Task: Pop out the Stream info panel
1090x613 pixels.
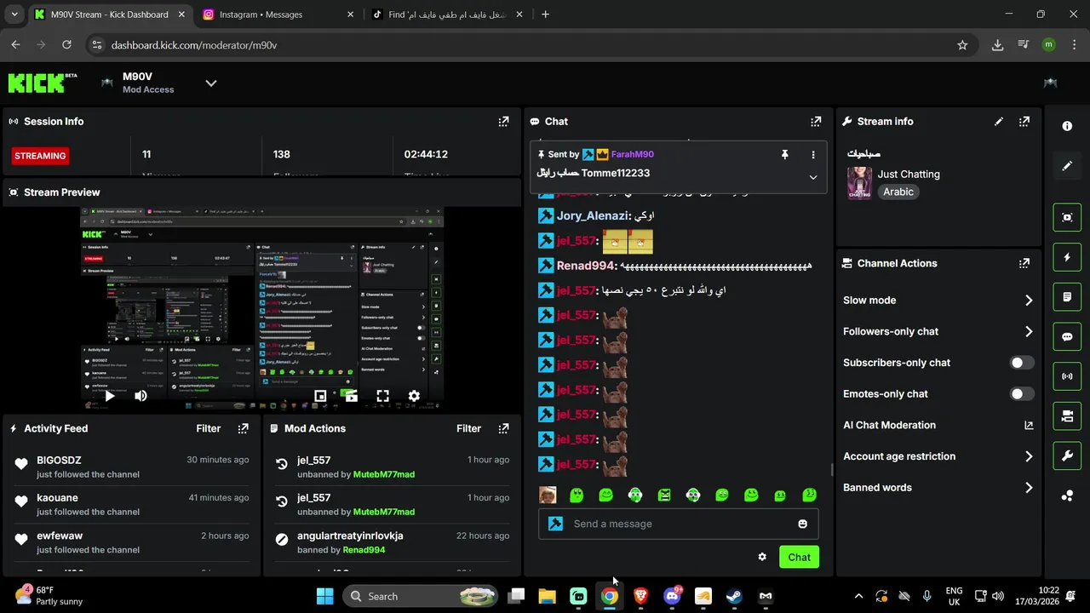Action: click(1024, 122)
